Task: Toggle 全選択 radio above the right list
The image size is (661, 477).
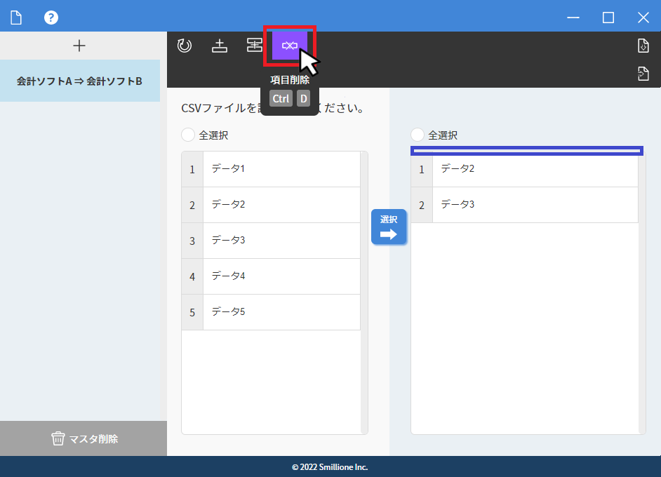Action: [x=418, y=135]
